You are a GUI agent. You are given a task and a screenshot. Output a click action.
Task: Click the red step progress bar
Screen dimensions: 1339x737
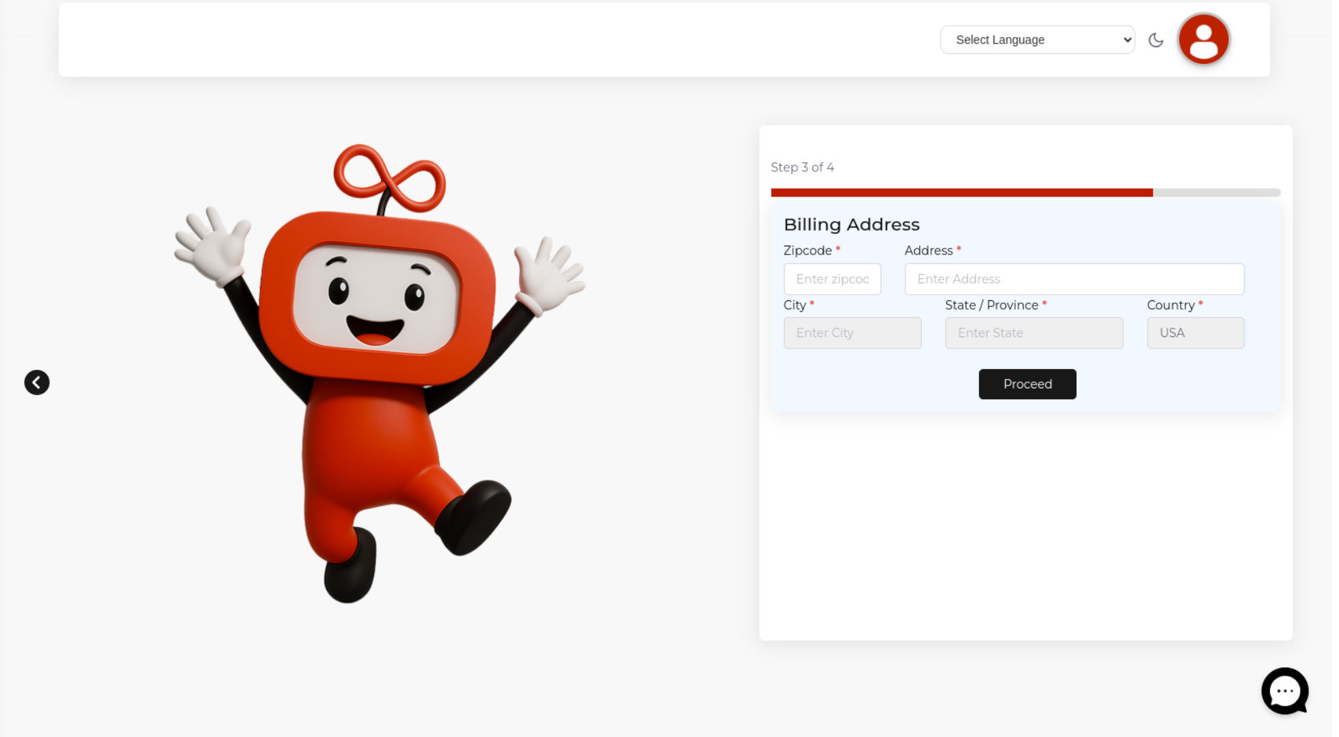(961, 192)
